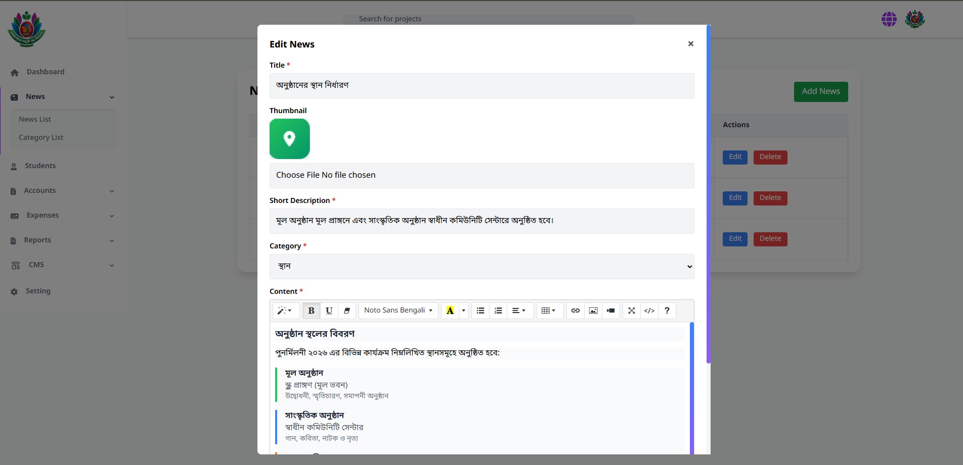
Task: Click the green Add News button
Action: click(820, 91)
